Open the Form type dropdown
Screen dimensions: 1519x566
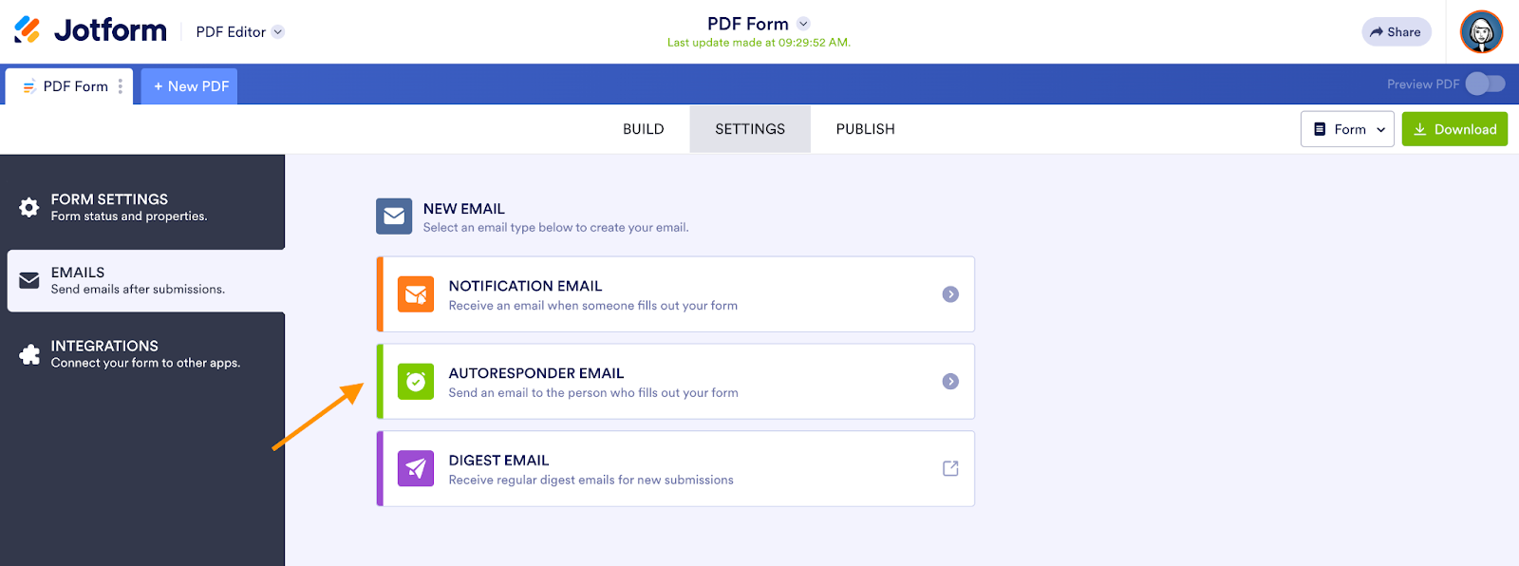[1348, 129]
